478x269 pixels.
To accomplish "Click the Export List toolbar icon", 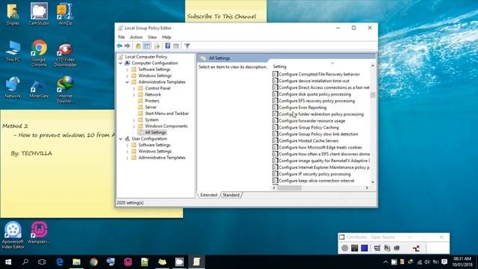I will pyautogui.click(x=157, y=46).
